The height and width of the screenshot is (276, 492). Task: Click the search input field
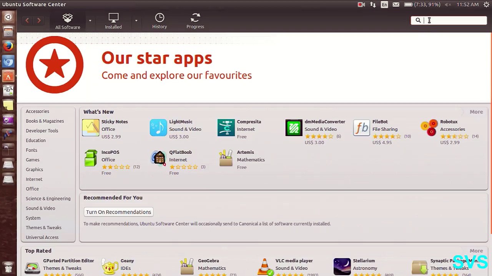click(449, 20)
